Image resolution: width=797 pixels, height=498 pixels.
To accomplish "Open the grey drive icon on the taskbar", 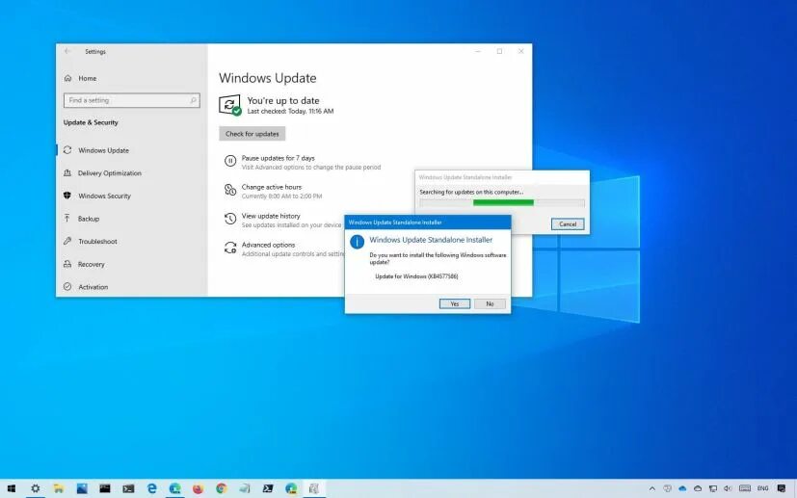I will (245, 488).
